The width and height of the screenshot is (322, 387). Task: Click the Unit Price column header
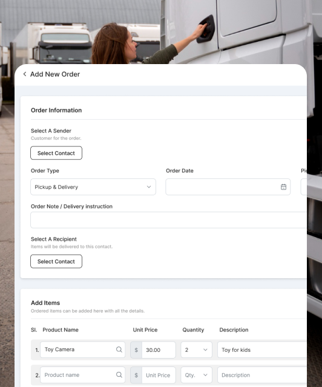point(145,330)
